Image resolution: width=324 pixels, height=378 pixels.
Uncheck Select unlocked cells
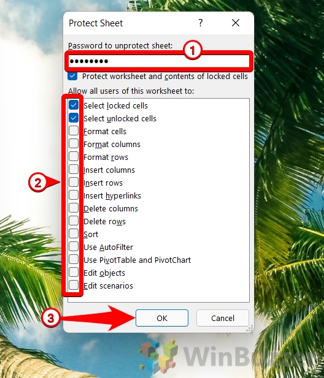(x=74, y=118)
